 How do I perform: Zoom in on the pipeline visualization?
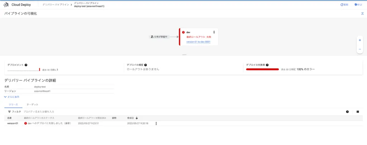360,40
